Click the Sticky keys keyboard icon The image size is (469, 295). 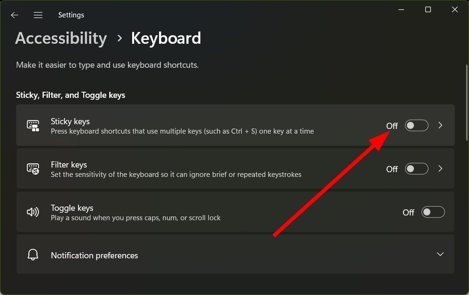point(33,126)
